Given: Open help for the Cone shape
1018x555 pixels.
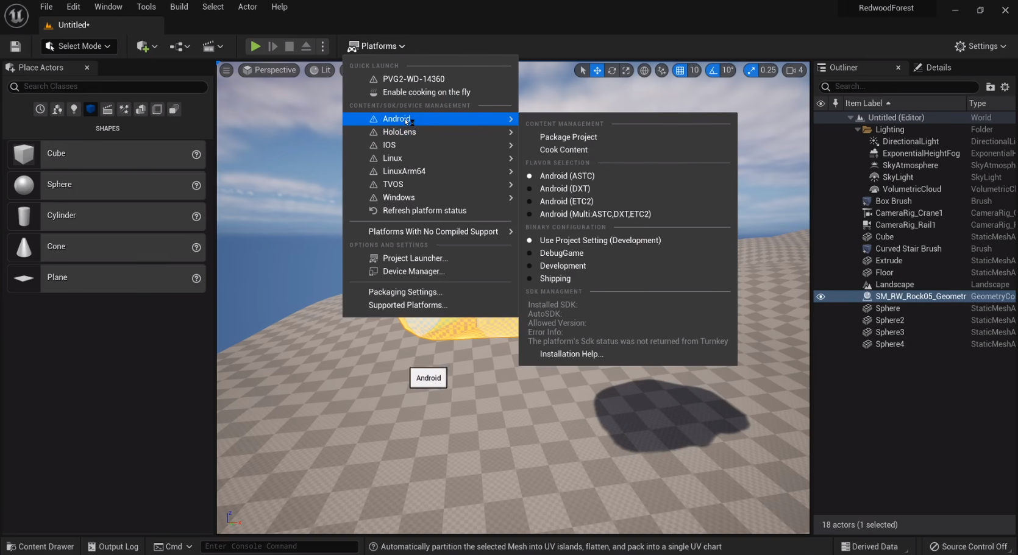Looking at the screenshot, I should (196, 247).
